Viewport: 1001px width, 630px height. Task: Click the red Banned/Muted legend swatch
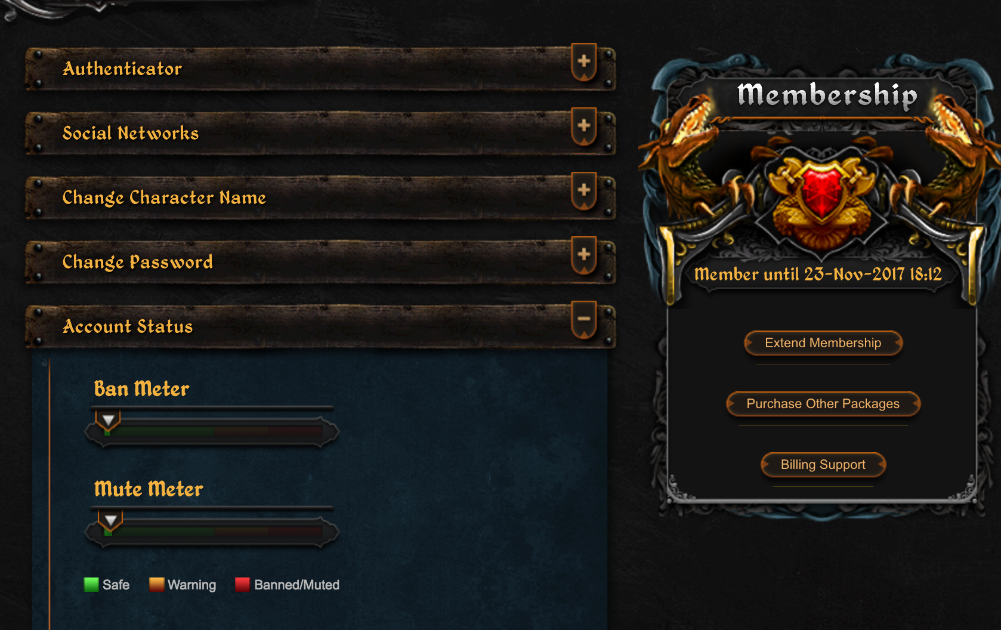tap(242, 585)
